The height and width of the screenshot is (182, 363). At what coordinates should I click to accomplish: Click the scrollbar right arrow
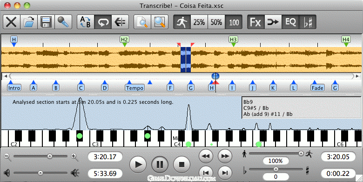pyautogui.click(x=357, y=76)
